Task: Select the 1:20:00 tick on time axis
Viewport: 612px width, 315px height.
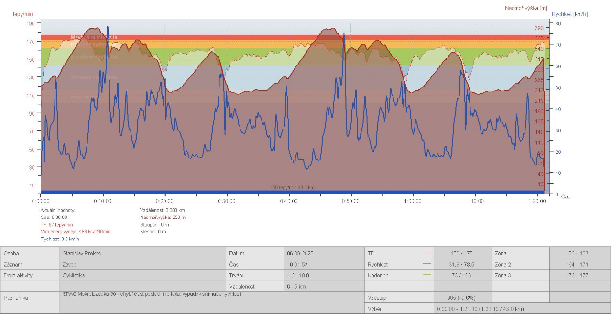Action: tap(537, 201)
